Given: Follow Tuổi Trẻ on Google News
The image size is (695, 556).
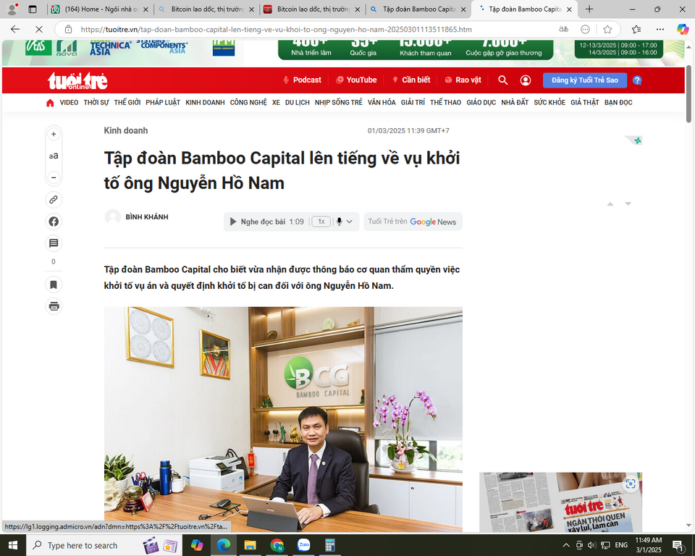Looking at the screenshot, I should click(x=413, y=222).
